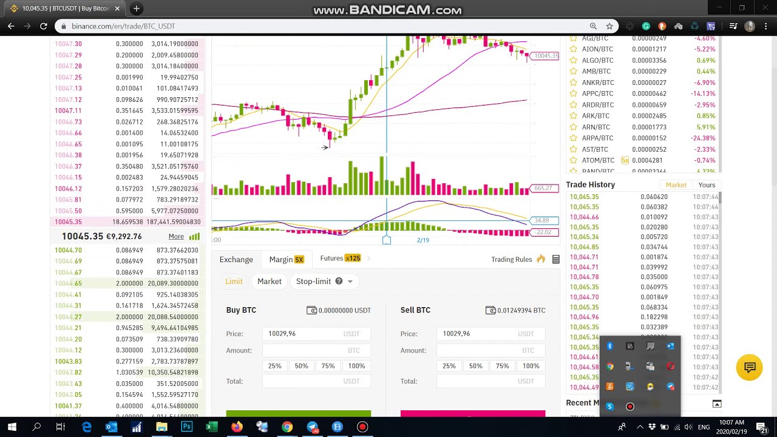Image resolution: width=777 pixels, height=437 pixels.
Task: Open the Grammarly extension icon
Action: point(646,26)
